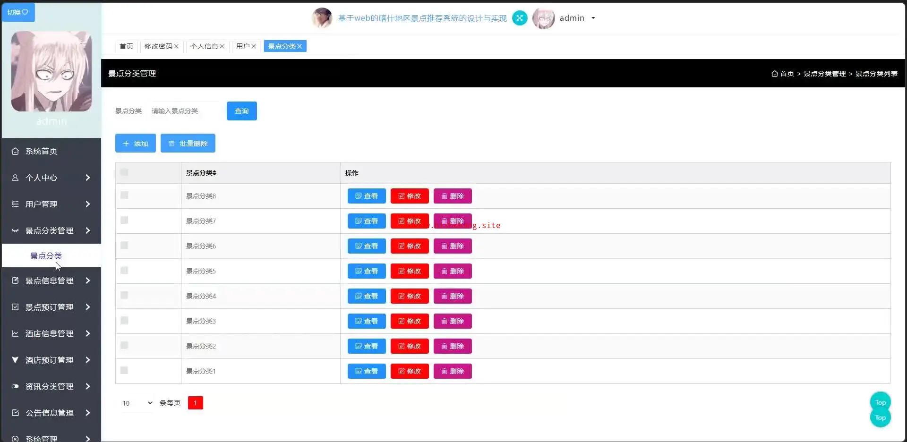Click 查看 for 景点分类2
Screen dimensions: 907x442
coord(367,346)
